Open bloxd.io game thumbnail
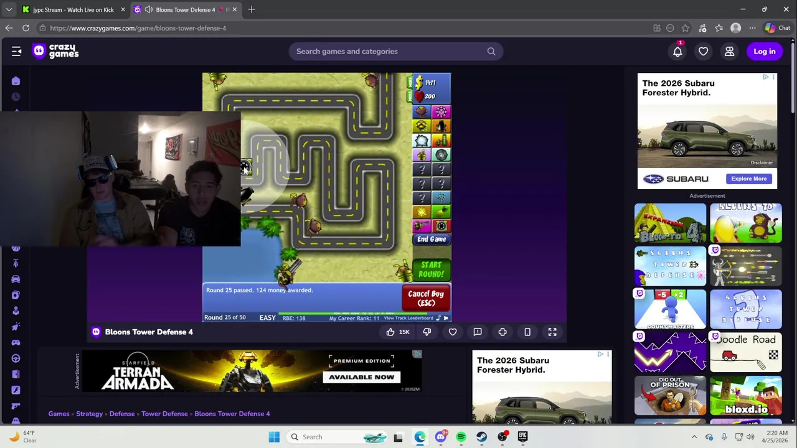The image size is (797, 448). pyautogui.click(x=746, y=395)
